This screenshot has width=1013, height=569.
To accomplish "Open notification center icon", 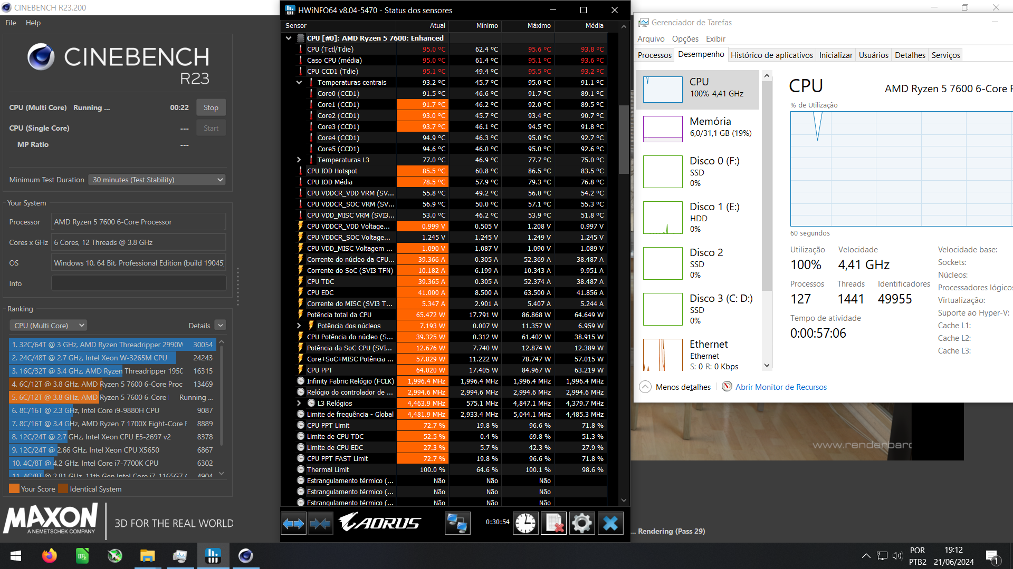I will [x=992, y=556].
